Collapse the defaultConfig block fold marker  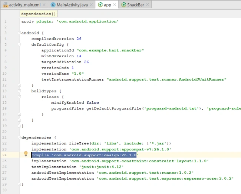click(19, 44)
